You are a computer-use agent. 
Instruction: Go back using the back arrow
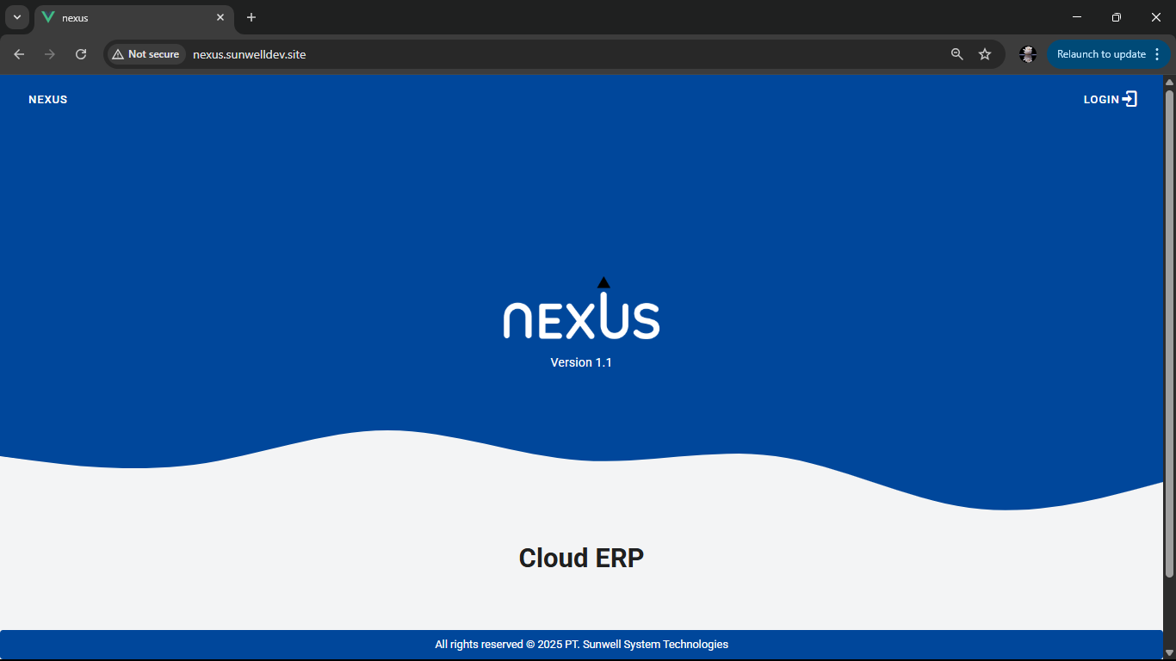[x=19, y=54]
